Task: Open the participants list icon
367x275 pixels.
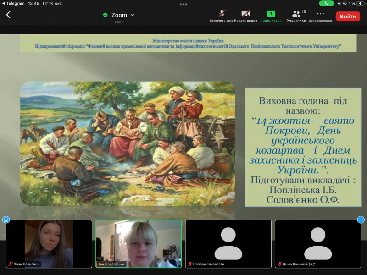Action: click(x=296, y=14)
